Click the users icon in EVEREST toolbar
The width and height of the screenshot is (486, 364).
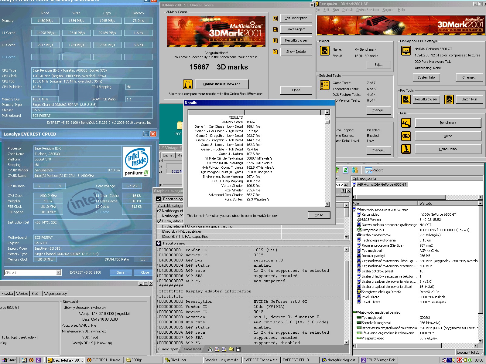(355, 170)
